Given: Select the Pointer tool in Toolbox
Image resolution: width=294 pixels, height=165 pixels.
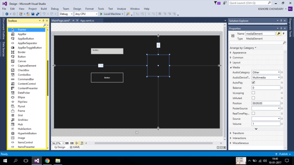Looking at the screenshot, I should point(27,30).
